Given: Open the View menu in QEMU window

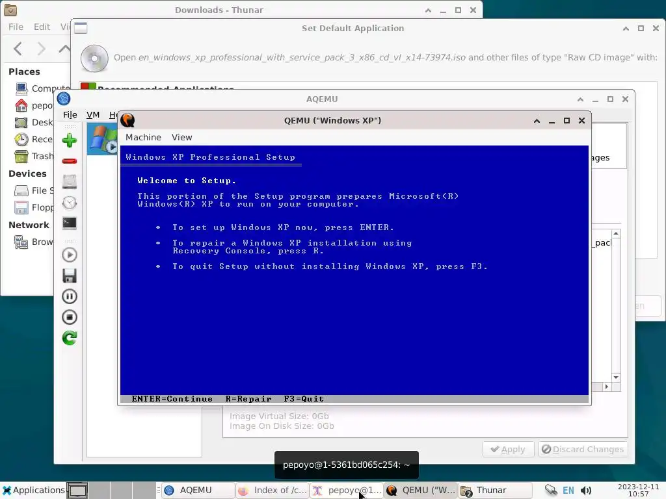Looking at the screenshot, I should (x=182, y=138).
